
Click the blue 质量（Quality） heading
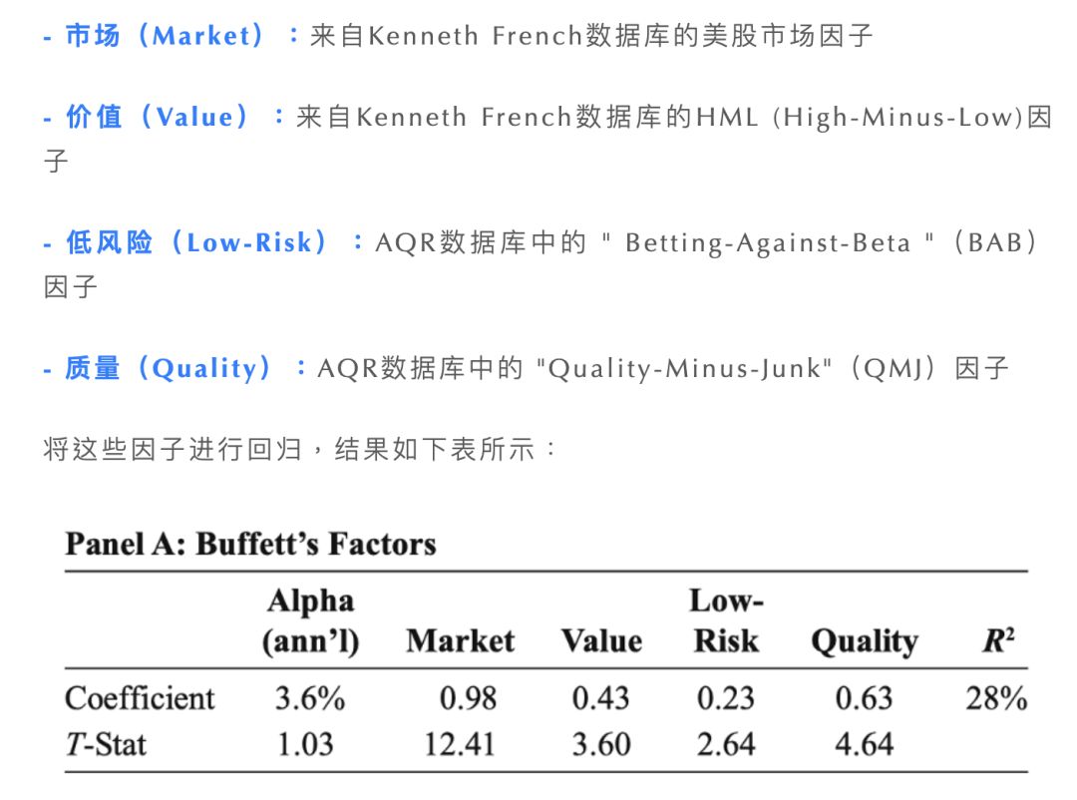coord(169,369)
